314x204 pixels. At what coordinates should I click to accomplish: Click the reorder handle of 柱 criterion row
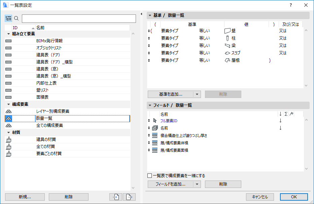[x=149, y=38]
